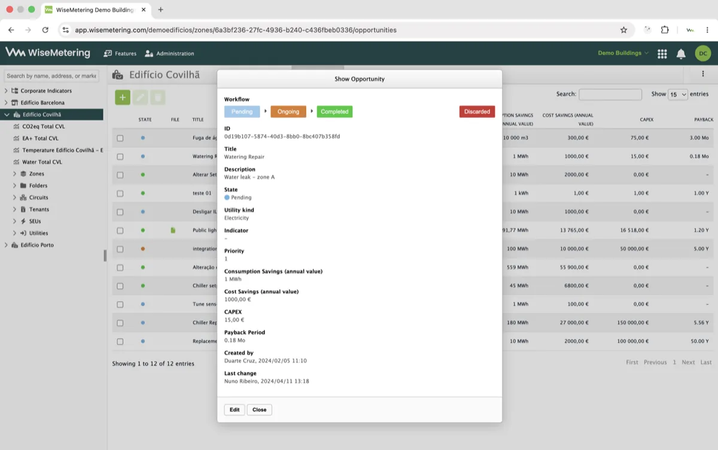Expand the Circuits node
The image size is (718, 450).
(x=15, y=197)
